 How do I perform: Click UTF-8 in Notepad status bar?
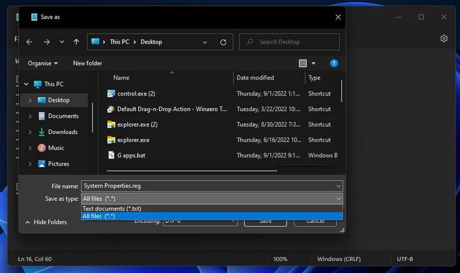click(x=405, y=259)
